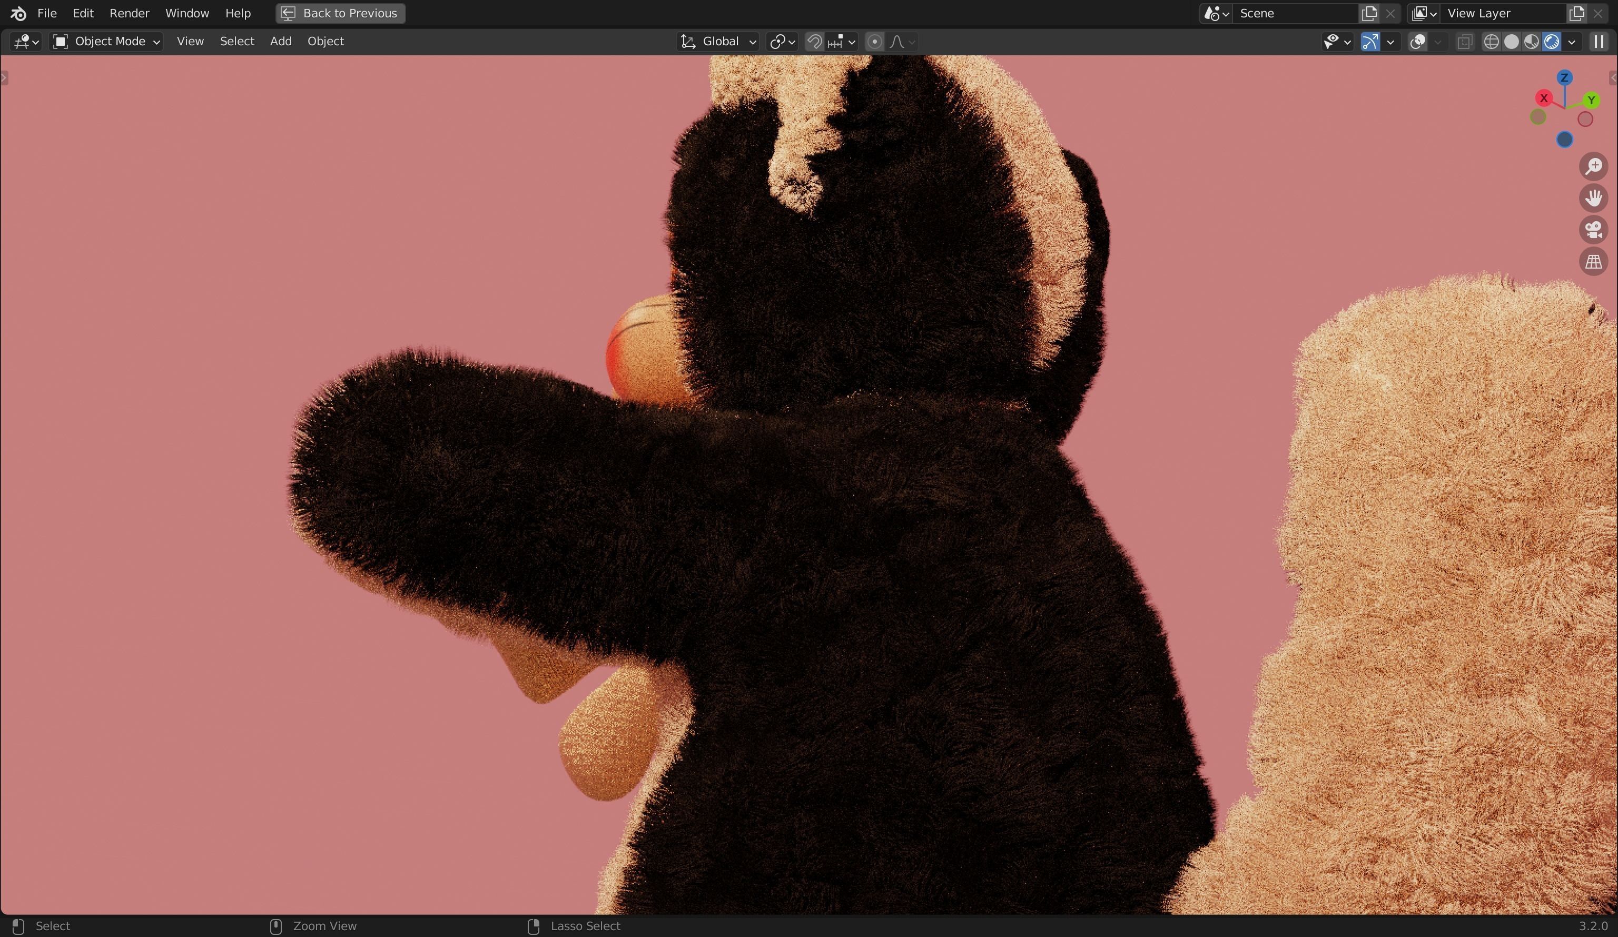Toggle proportional editing button

point(874,42)
